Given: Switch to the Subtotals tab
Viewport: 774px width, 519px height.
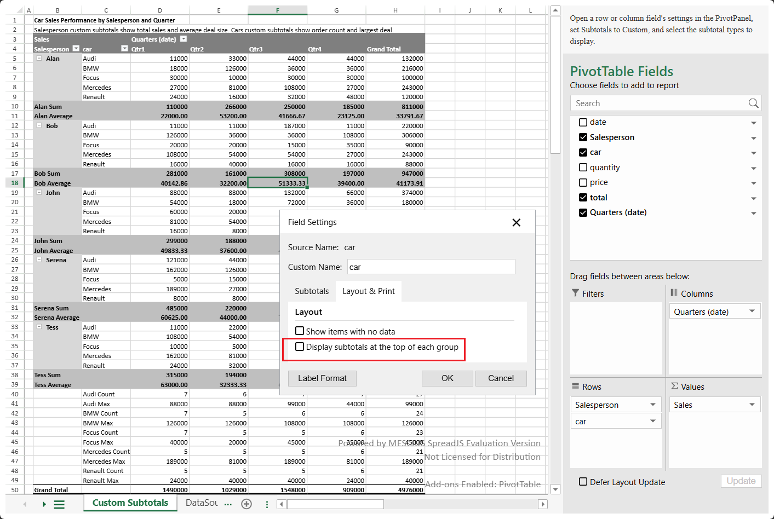Looking at the screenshot, I should [x=312, y=291].
